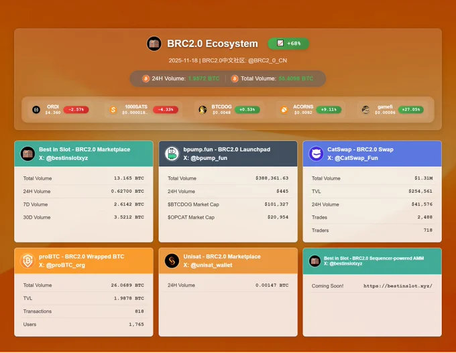The height and width of the screenshot is (353, 456).
Task: Click the bpump.fun - BRC2.0 Launchpad title
Action: click(227, 149)
